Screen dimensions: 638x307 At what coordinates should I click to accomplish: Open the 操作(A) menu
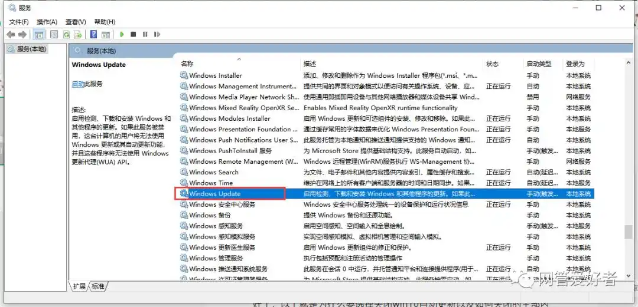click(47, 22)
